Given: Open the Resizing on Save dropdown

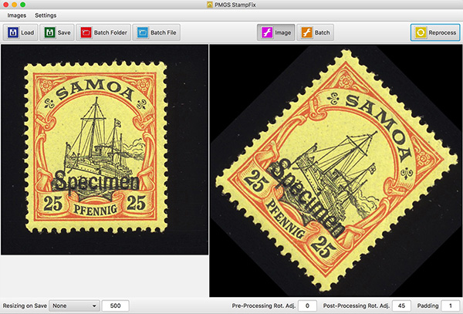Looking at the screenshot, I should point(74,306).
